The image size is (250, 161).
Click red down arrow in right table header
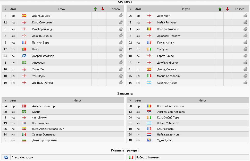[x=227, y=9]
